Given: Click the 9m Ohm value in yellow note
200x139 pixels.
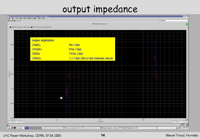Looking at the screenshot, I should [74, 45].
